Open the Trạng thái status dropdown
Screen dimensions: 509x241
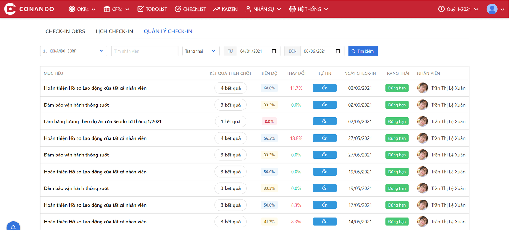201,51
